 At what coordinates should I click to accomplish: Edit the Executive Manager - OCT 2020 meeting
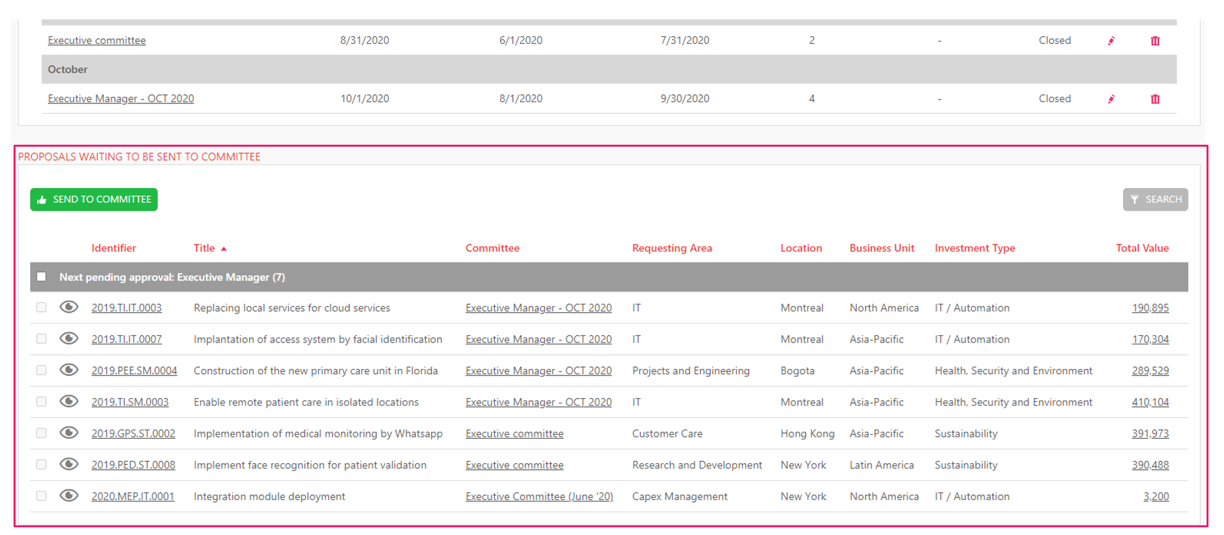click(1111, 99)
